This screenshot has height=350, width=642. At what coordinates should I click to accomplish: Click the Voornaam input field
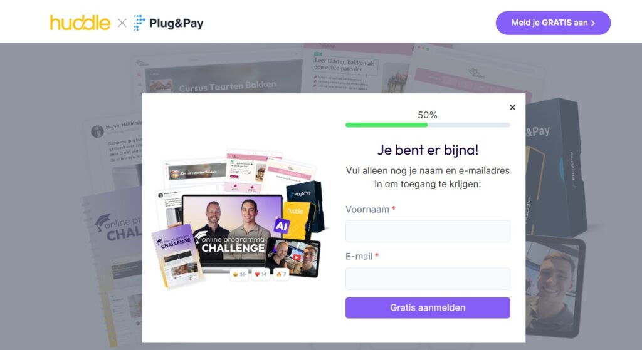428,231
